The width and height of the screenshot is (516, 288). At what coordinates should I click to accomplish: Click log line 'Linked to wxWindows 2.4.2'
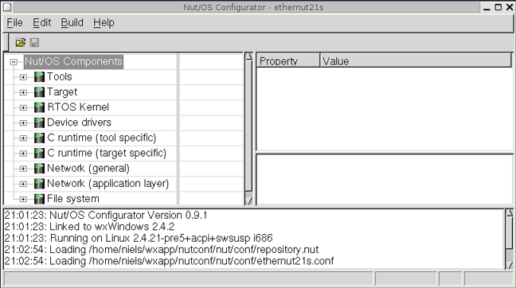[89, 227]
